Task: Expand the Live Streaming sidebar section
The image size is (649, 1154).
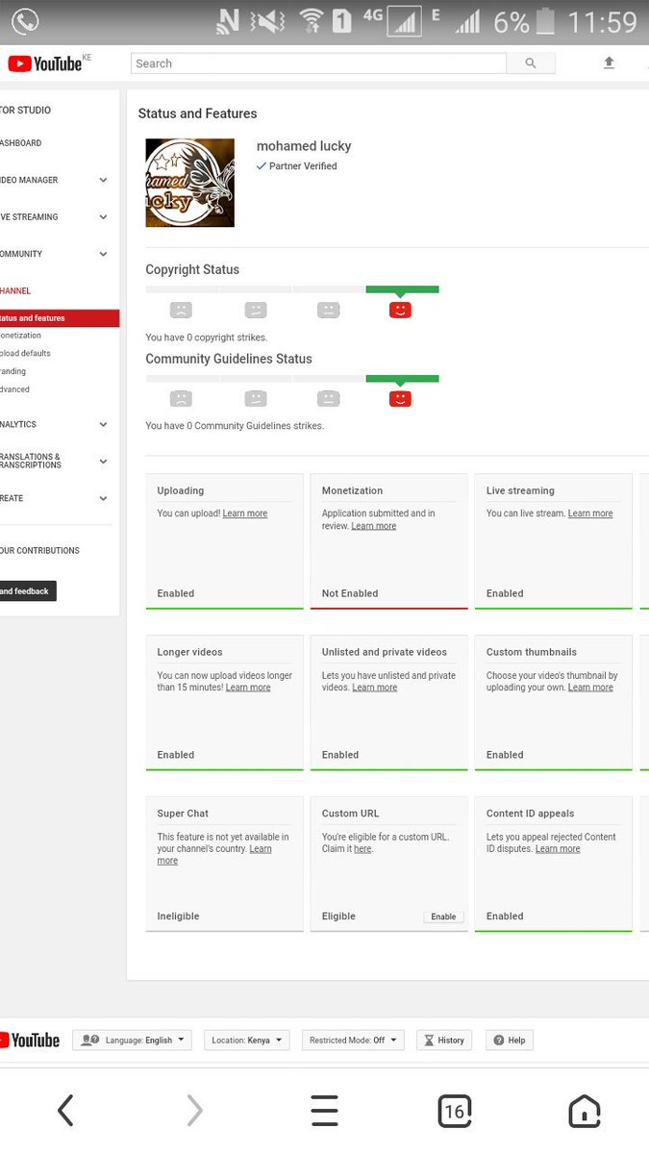Action: click(103, 217)
